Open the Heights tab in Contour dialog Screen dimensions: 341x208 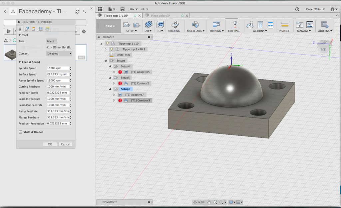(x=34, y=29)
